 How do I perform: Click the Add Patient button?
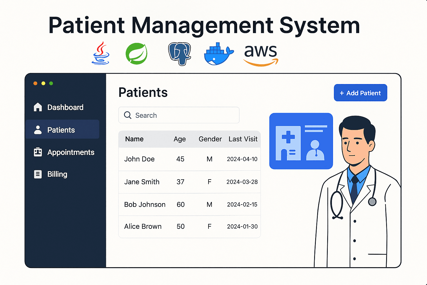coord(360,93)
